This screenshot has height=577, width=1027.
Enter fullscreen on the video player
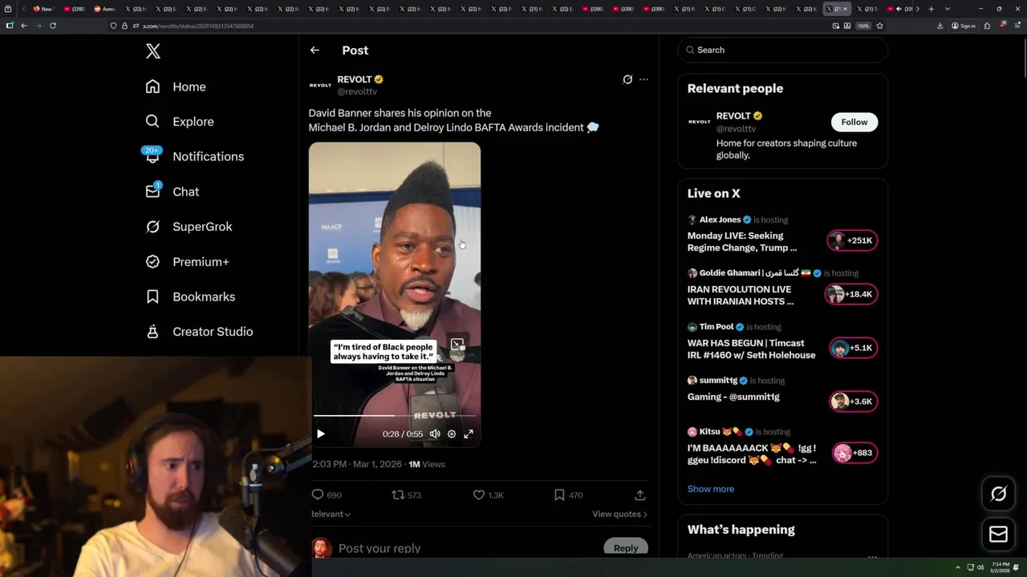click(469, 434)
